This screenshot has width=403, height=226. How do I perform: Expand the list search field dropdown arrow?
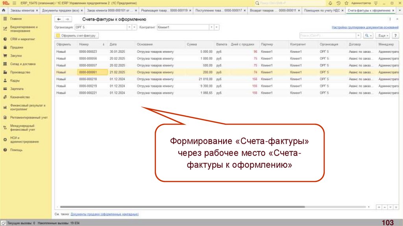[x=358, y=35]
